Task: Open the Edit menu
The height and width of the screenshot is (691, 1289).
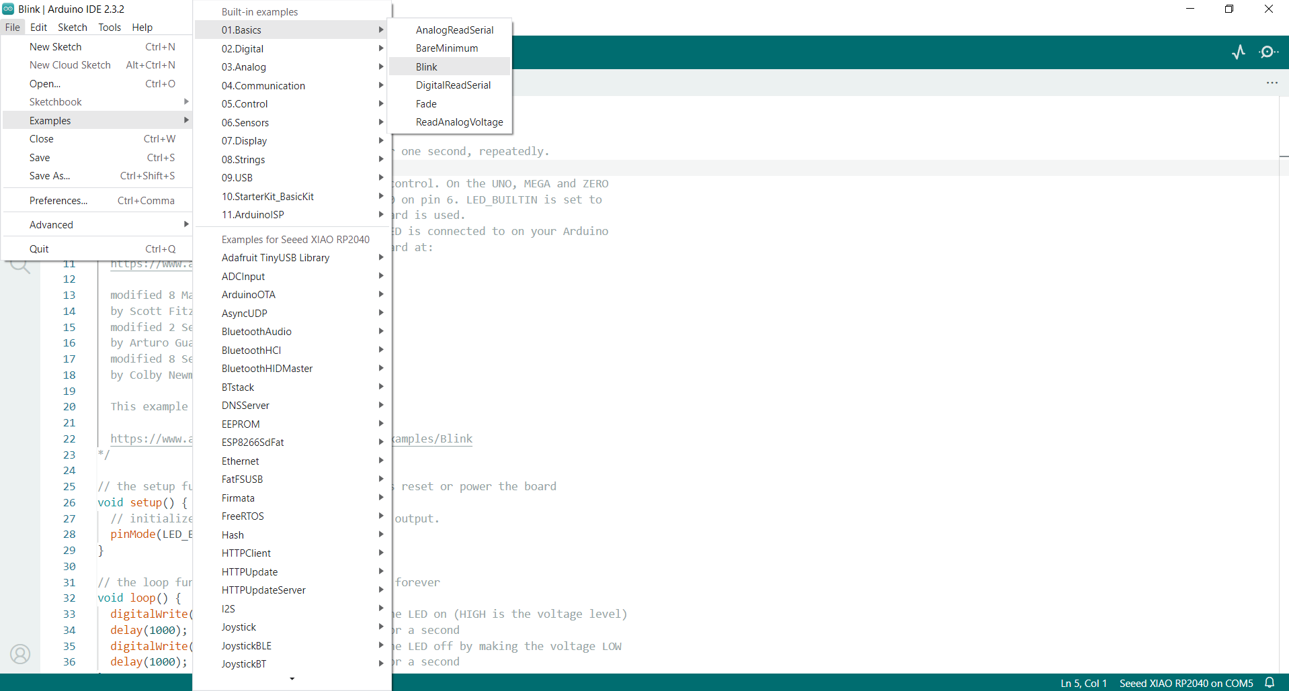Action: [38, 28]
